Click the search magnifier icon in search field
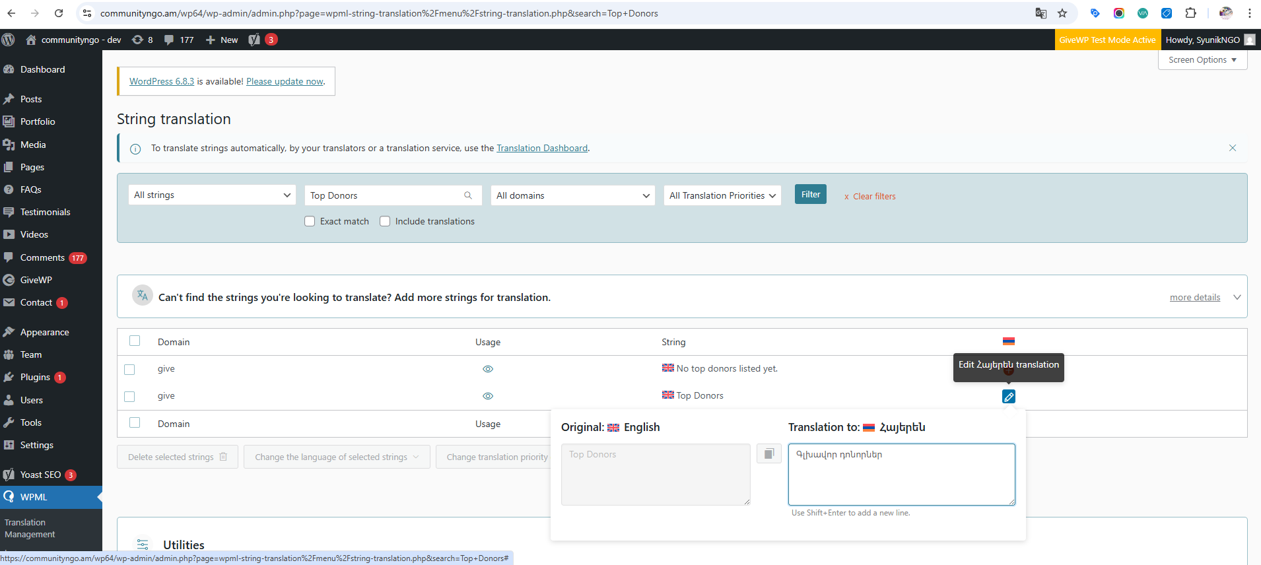This screenshot has height=565, width=1261. point(468,195)
